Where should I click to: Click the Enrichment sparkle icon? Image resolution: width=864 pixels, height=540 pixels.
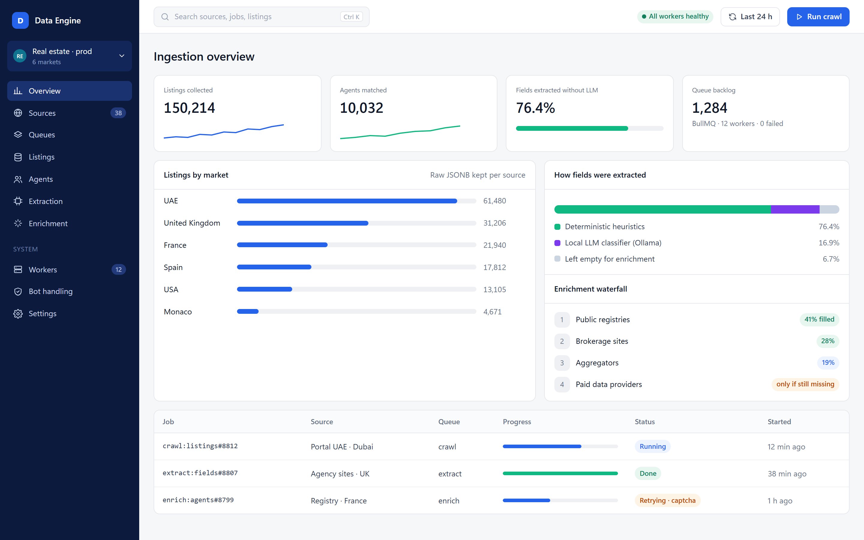18,223
